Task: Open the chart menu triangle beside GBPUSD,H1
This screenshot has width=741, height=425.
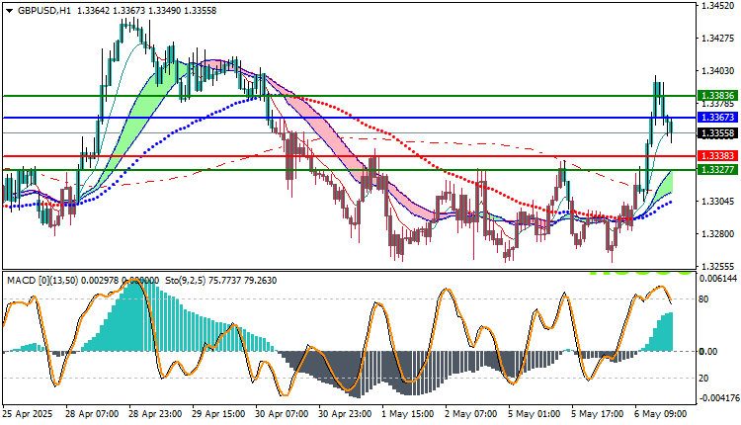Action: 10,11
